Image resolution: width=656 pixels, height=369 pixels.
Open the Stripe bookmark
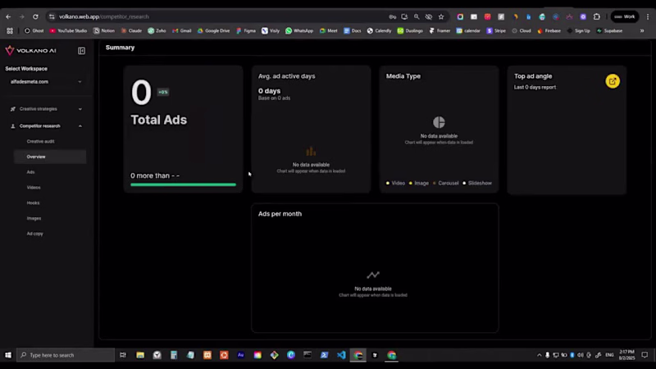pos(496,30)
